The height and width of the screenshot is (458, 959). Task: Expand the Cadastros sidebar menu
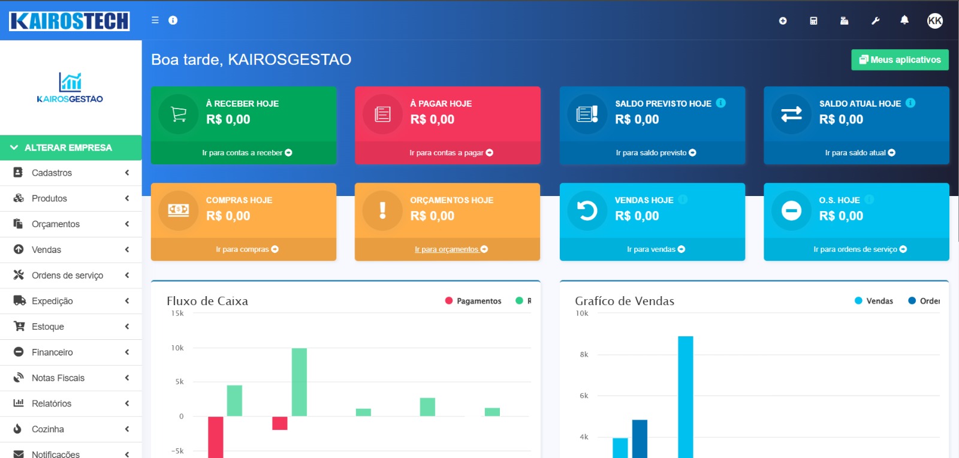71,173
